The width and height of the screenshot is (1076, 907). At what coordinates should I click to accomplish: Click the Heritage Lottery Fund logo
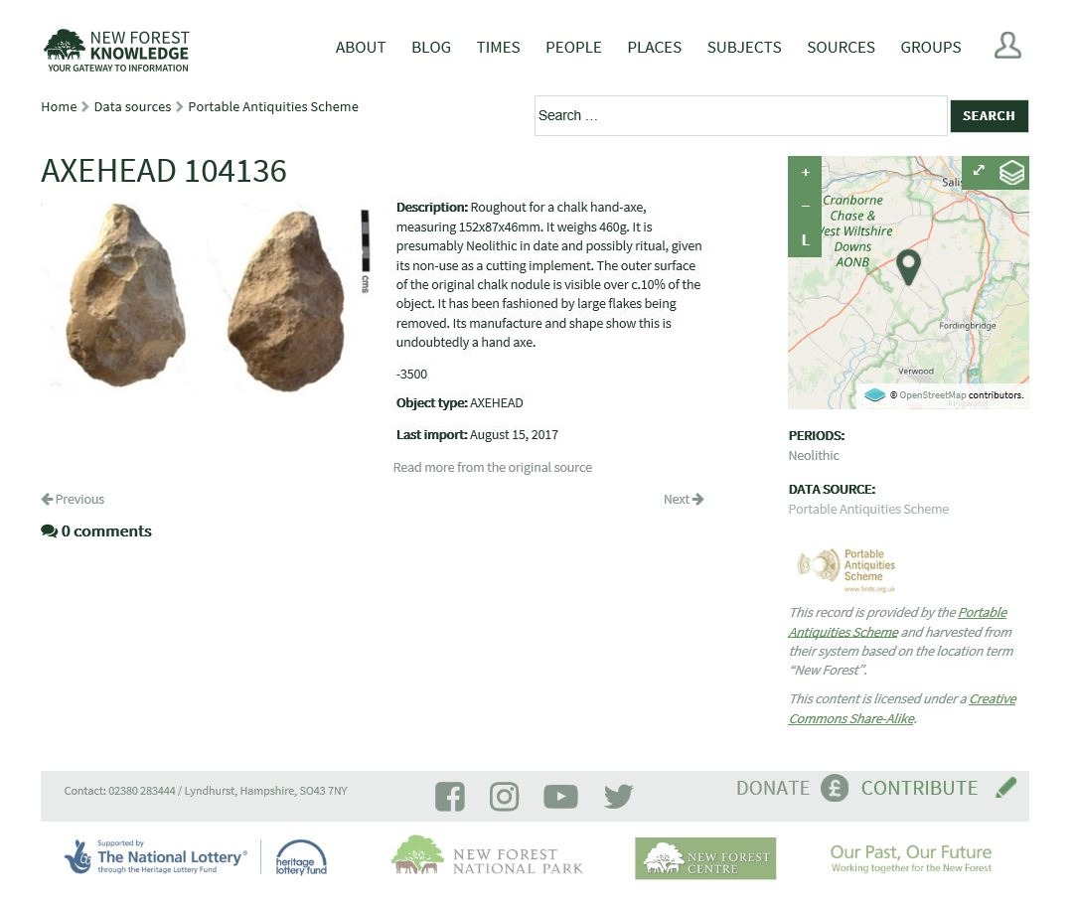tap(301, 857)
